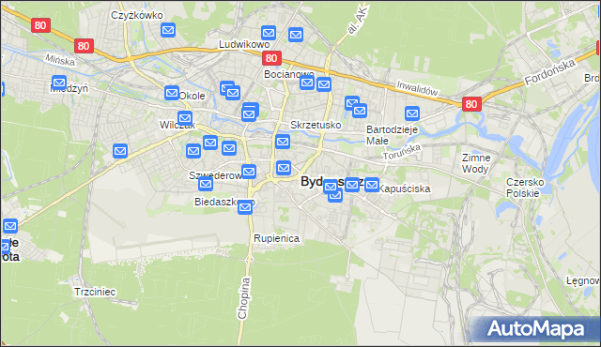Click the AutoMapa logo
This screenshot has height=347, width=601.
pos(535,328)
